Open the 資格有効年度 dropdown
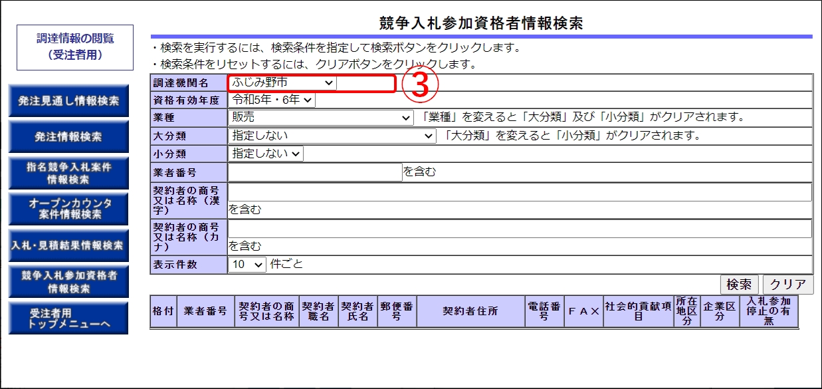 272,100
